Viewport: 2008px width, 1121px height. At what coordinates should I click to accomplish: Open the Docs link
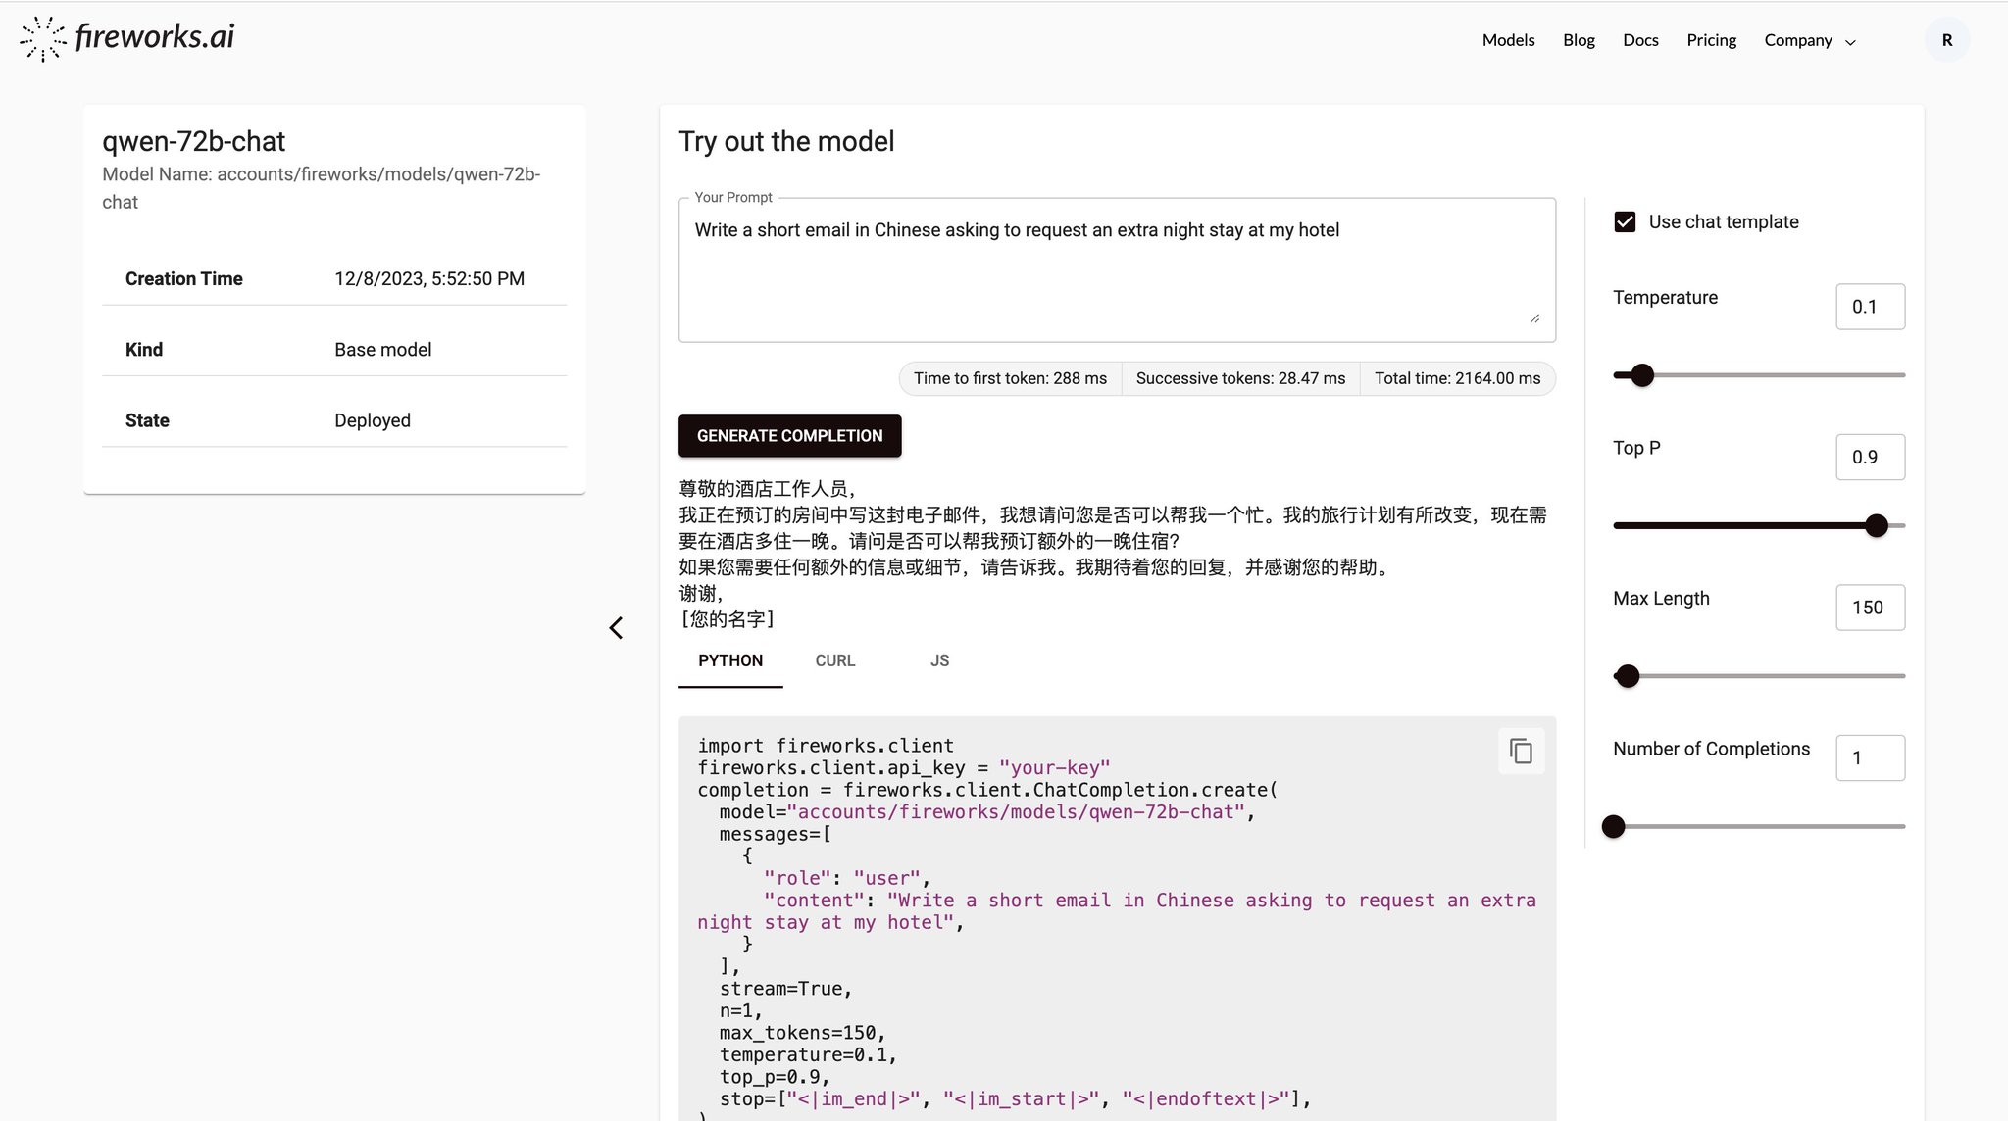click(x=1640, y=40)
